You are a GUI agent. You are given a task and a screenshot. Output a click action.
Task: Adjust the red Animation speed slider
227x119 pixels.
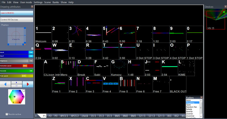[x=17, y=66]
